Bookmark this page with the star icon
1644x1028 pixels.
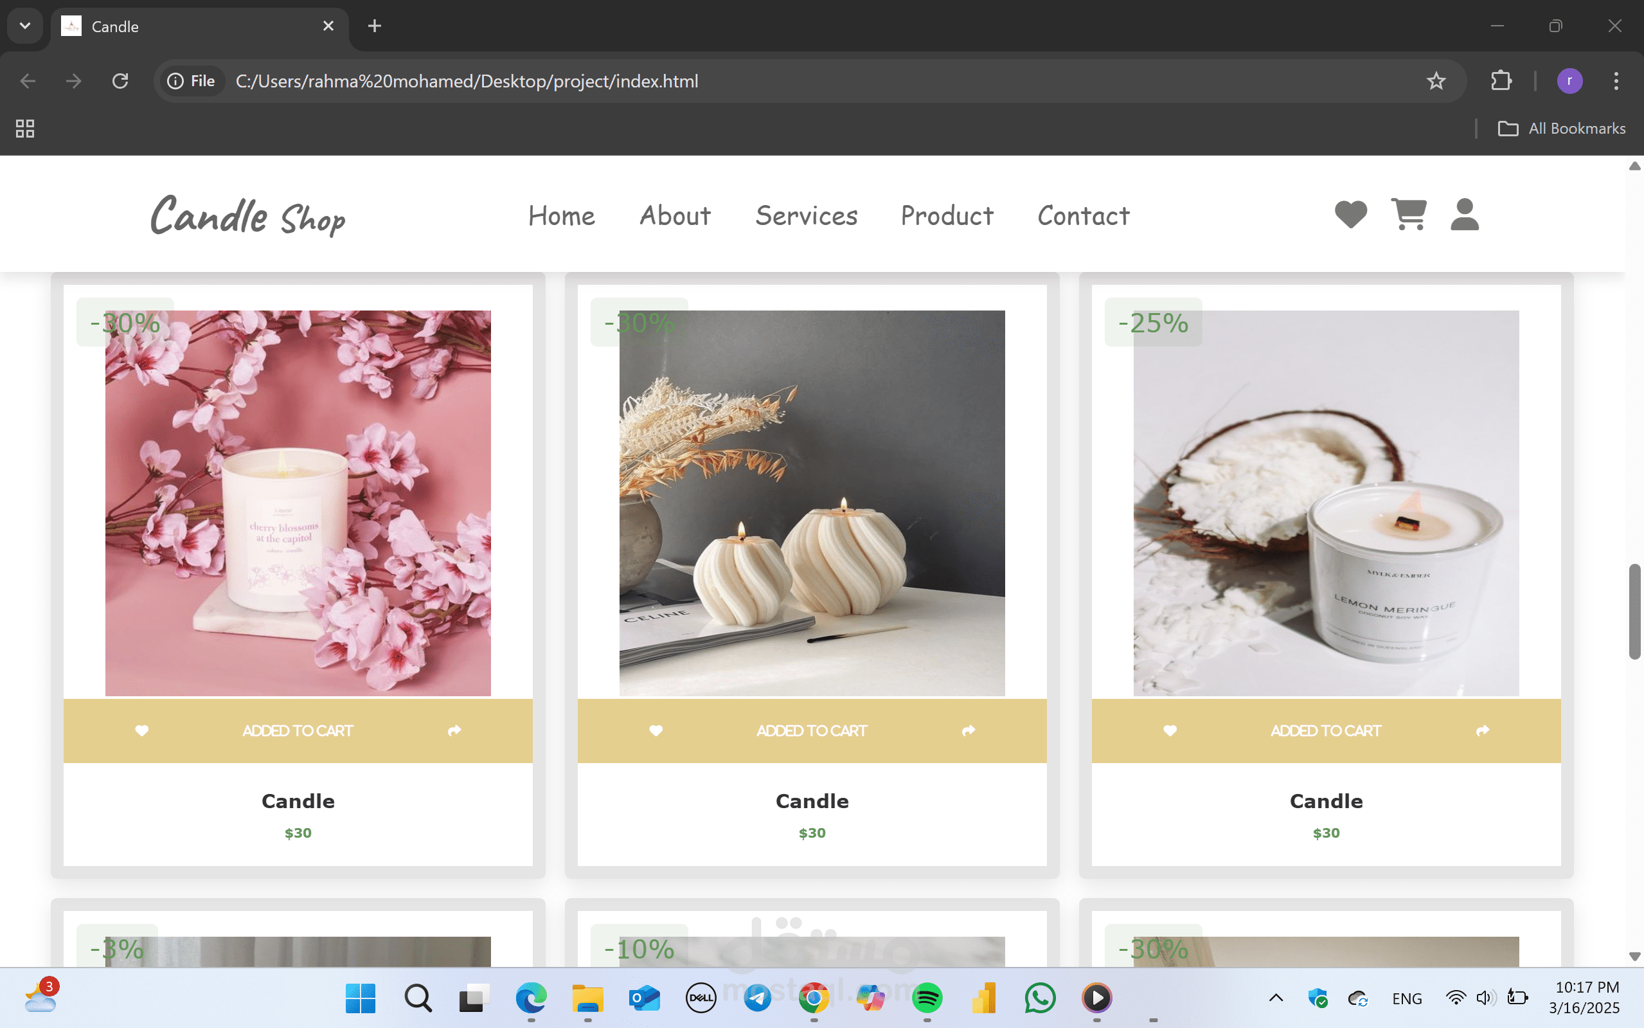(x=1435, y=82)
